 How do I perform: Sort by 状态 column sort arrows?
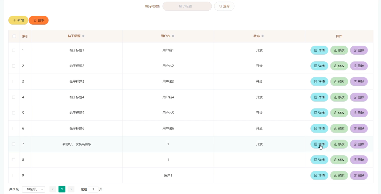click(x=263, y=36)
